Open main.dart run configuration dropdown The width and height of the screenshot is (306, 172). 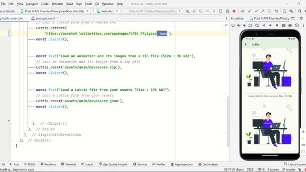pos(107,11)
